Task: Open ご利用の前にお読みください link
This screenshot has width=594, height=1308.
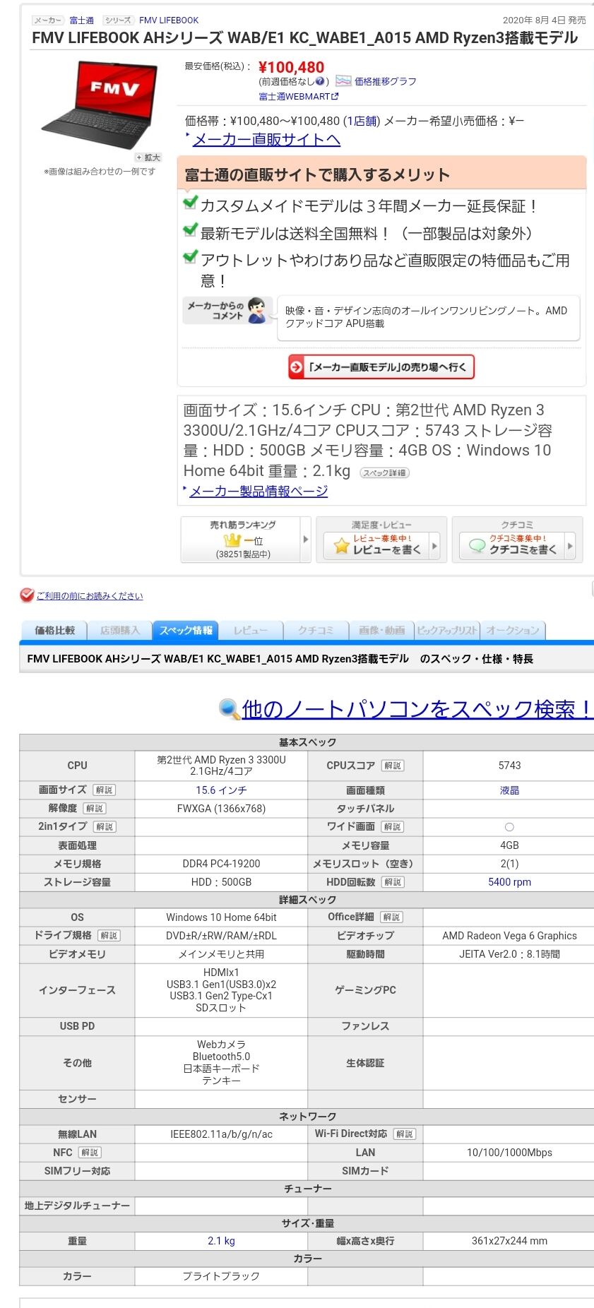Action: (90, 596)
